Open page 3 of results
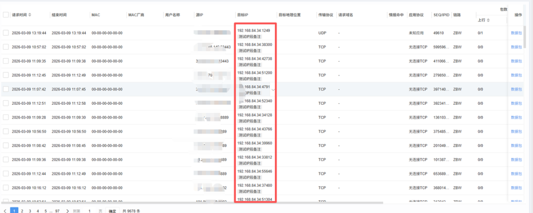533x213 pixels. point(30,211)
